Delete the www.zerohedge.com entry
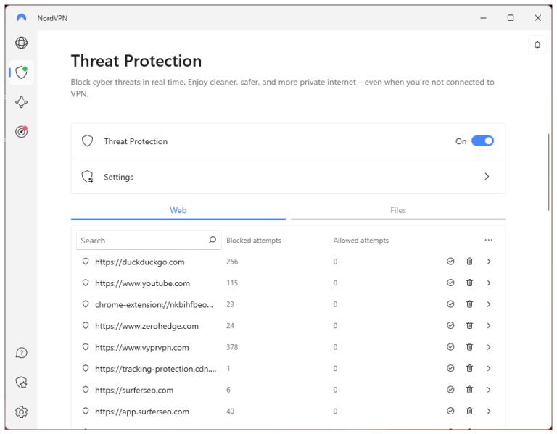 tap(469, 325)
